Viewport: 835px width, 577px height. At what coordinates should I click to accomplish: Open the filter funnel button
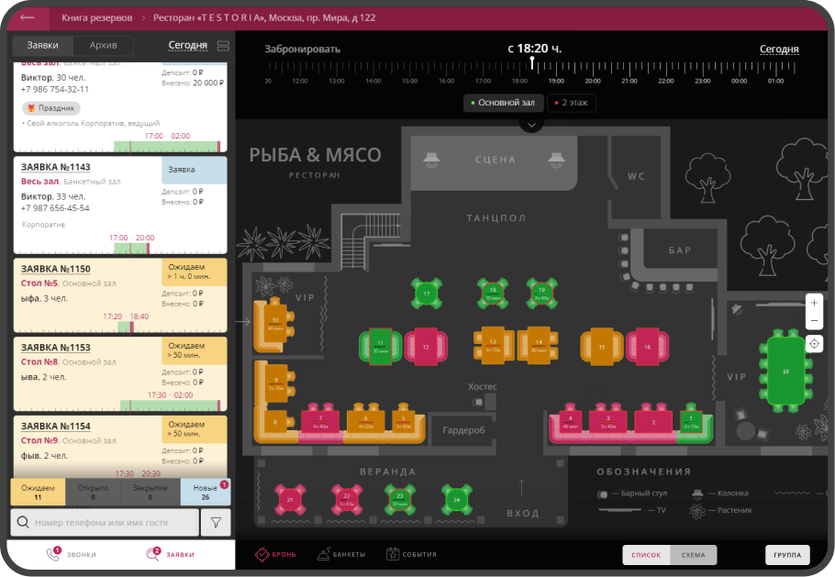[216, 523]
